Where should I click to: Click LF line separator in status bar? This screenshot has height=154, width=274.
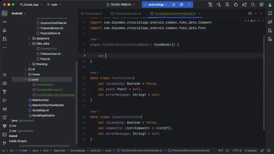[x=227, y=151]
